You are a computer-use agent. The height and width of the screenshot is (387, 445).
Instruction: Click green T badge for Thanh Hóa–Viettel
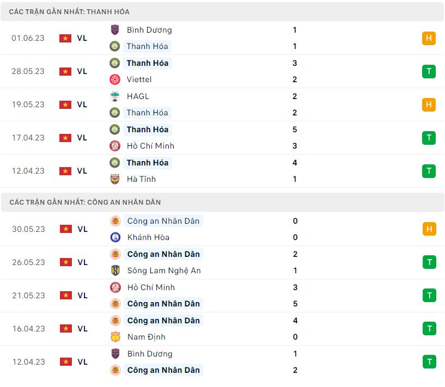(x=429, y=71)
